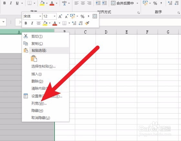This screenshot has height=141, width=181.
Task: Increase decimal places in ribbon
Action: tap(170, 3)
